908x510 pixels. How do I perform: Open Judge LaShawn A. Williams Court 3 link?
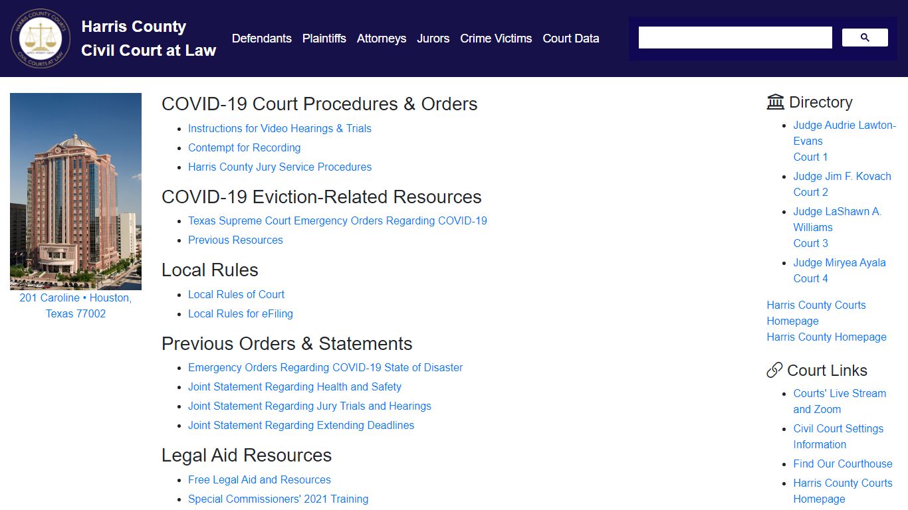click(837, 227)
